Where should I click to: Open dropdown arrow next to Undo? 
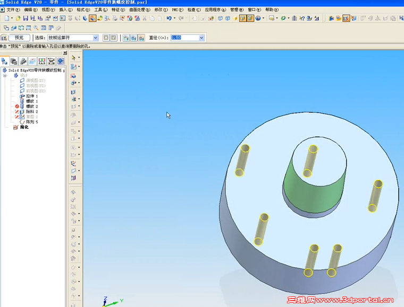[174, 18]
